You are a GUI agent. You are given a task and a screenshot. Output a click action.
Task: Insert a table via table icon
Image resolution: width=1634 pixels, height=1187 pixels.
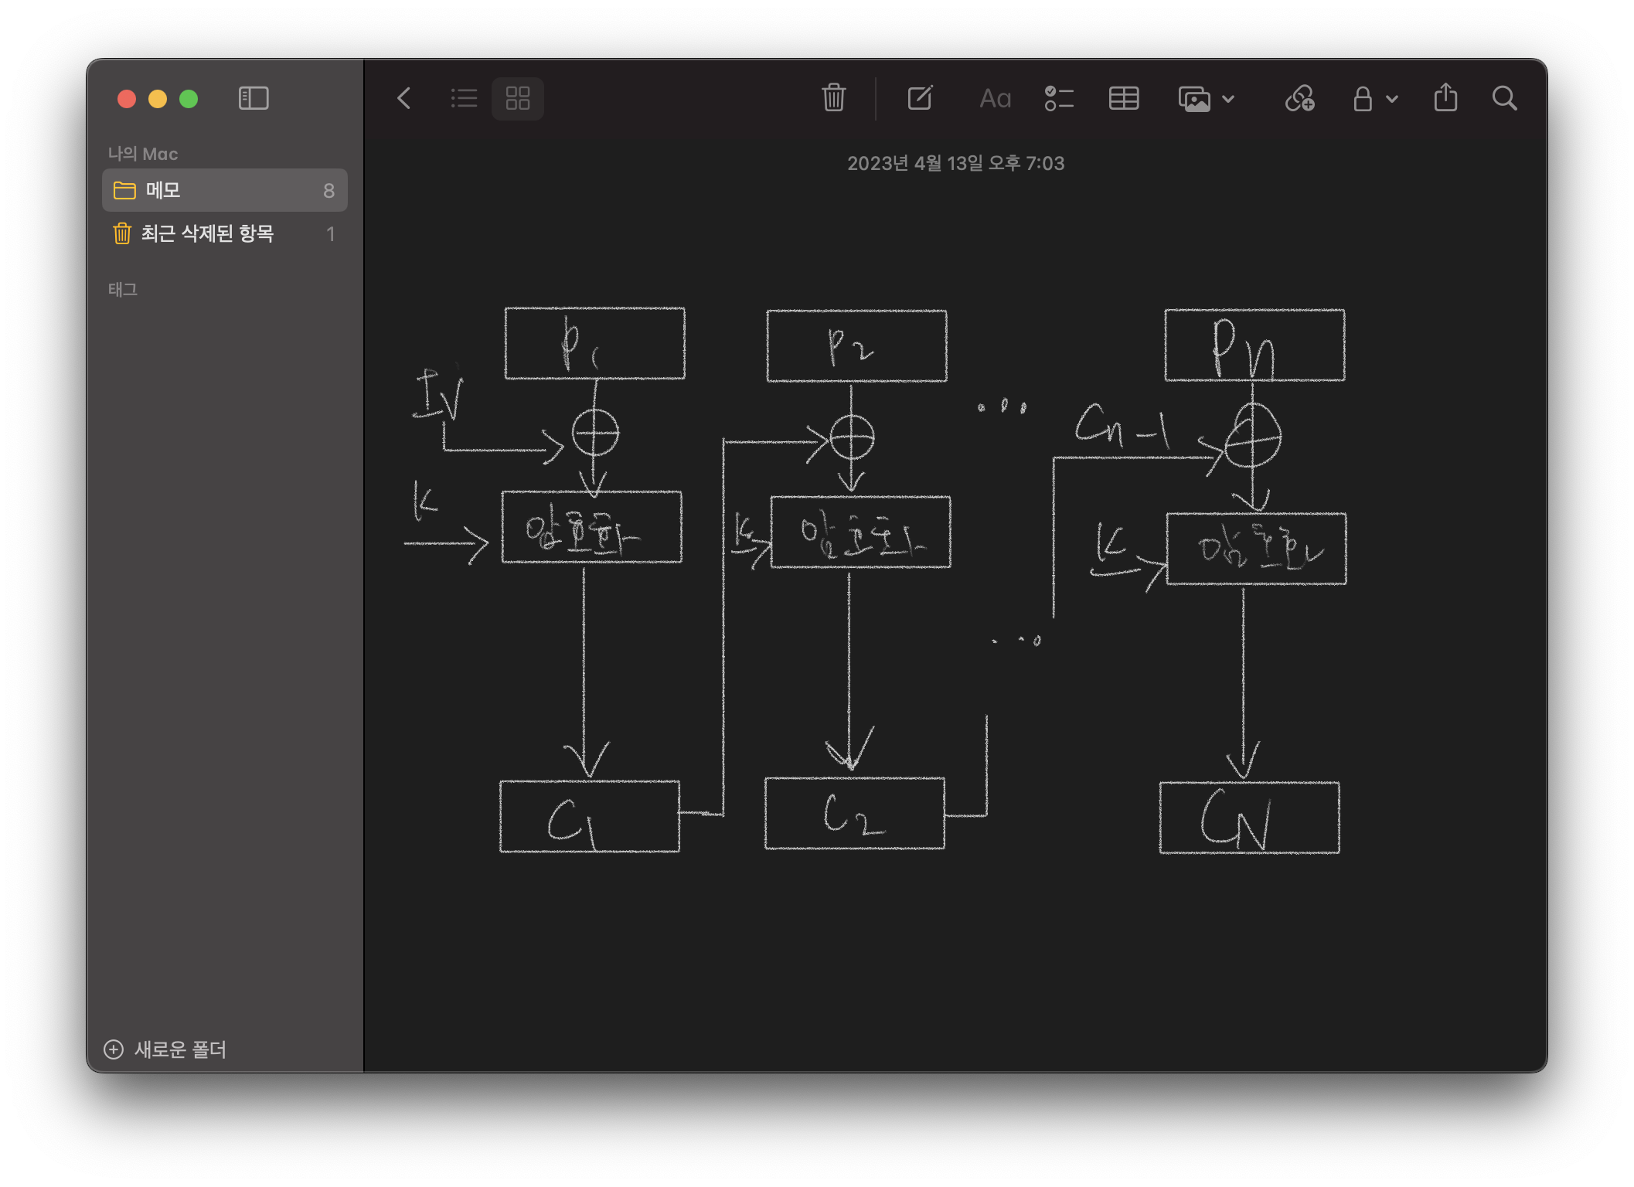point(1123,98)
